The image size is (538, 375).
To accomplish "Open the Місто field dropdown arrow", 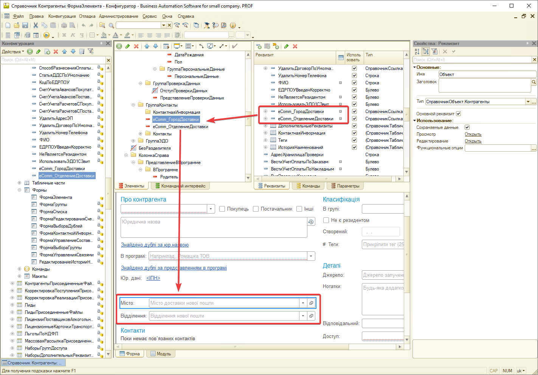I will click(x=303, y=303).
